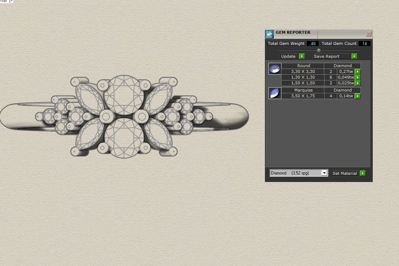The height and width of the screenshot is (266, 399).
Task: Click the green arrow next to Update
Action: [302, 56]
